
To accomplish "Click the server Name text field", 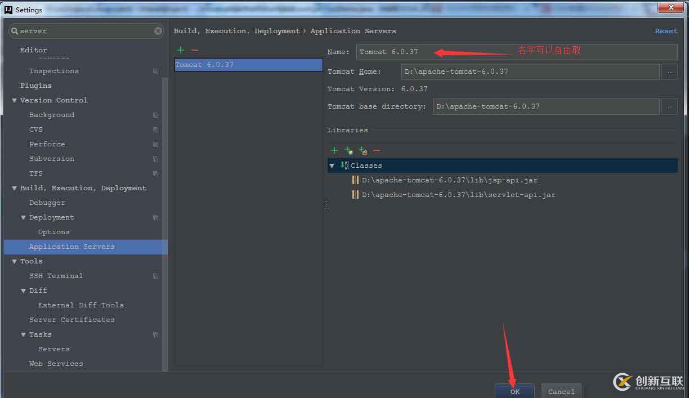I will coord(516,52).
